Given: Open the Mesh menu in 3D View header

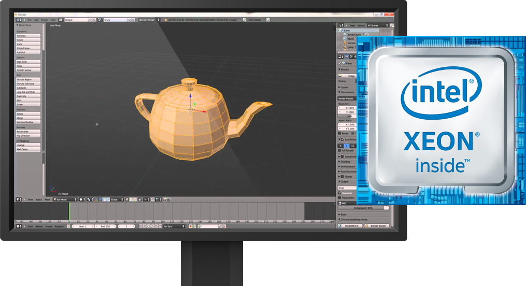Looking at the screenshot, I should tap(48, 199).
